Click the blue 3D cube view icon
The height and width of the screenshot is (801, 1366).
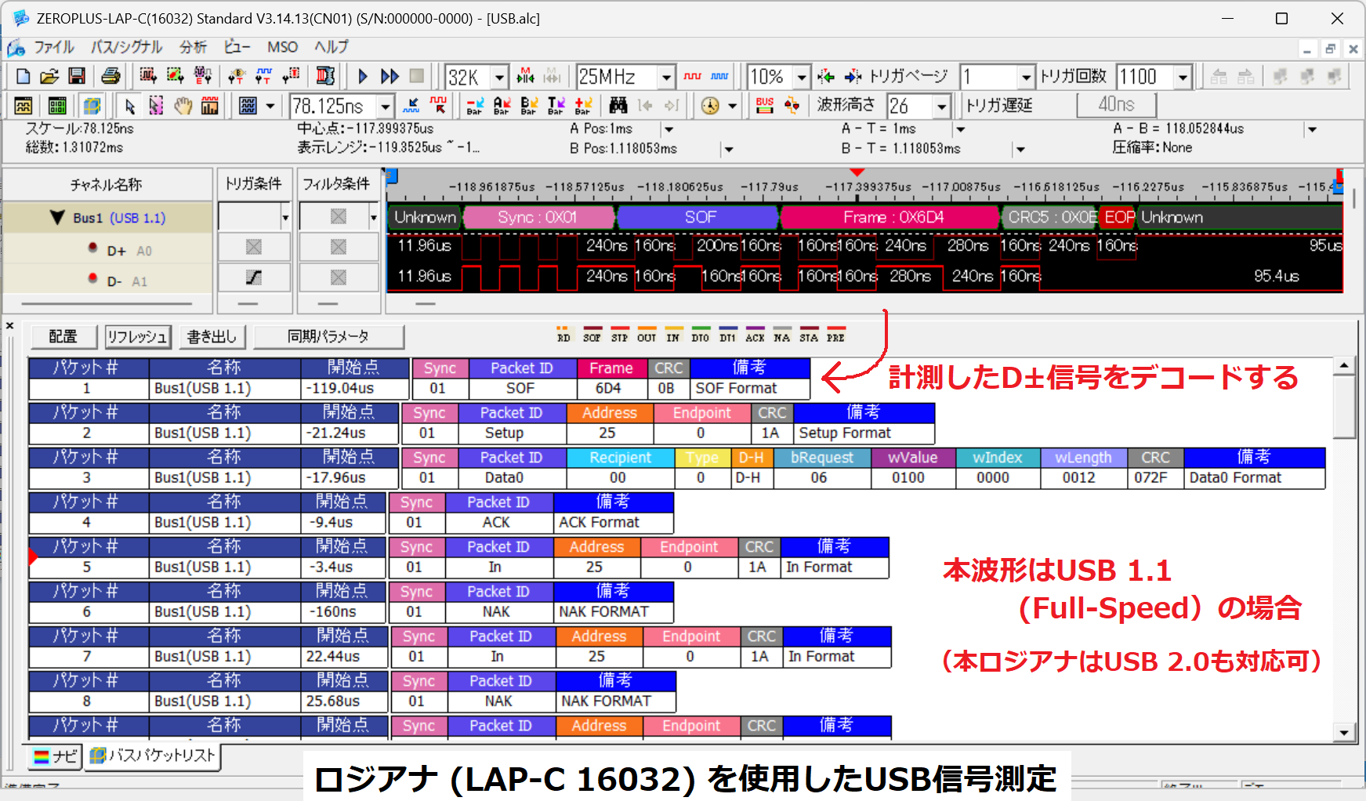point(92,105)
